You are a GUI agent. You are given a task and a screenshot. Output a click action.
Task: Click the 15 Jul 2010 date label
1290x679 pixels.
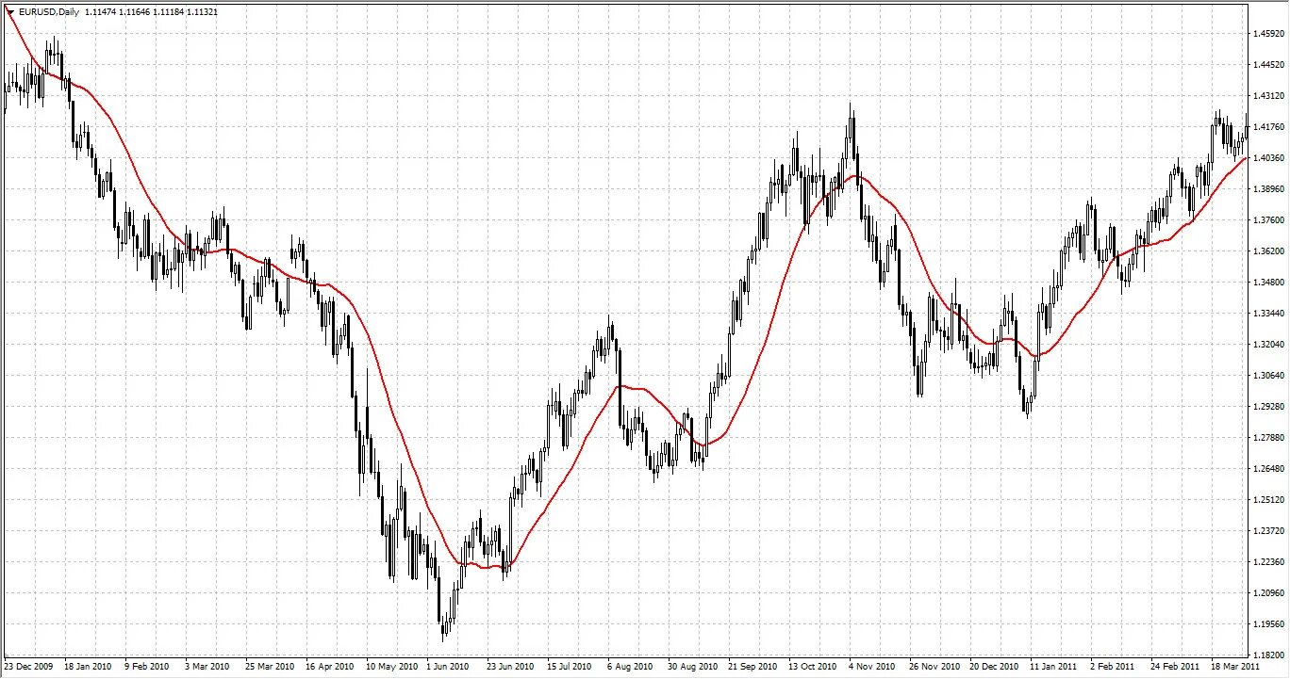[570, 667]
